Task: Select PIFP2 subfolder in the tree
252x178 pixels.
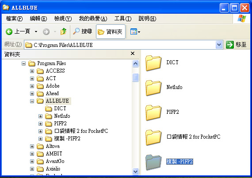Action: 60,124
